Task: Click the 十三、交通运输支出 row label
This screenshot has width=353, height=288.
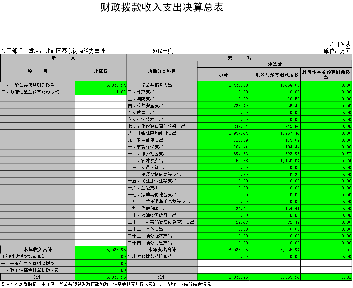Action: click(x=148, y=167)
